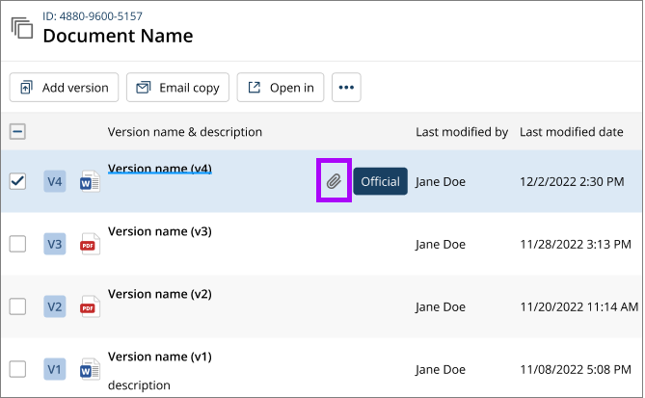Check the V3 row checkbox
This screenshot has width=645, height=398.
click(18, 244)
